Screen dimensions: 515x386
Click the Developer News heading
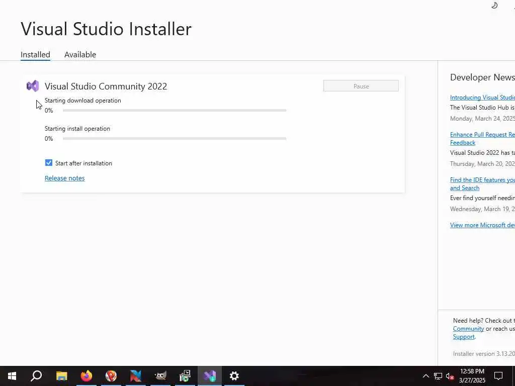[x=482, y=77]
